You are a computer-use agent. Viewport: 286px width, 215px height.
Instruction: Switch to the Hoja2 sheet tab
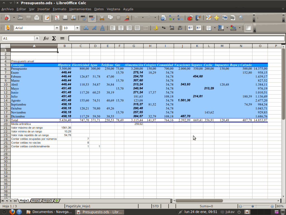tap(36, 200)
